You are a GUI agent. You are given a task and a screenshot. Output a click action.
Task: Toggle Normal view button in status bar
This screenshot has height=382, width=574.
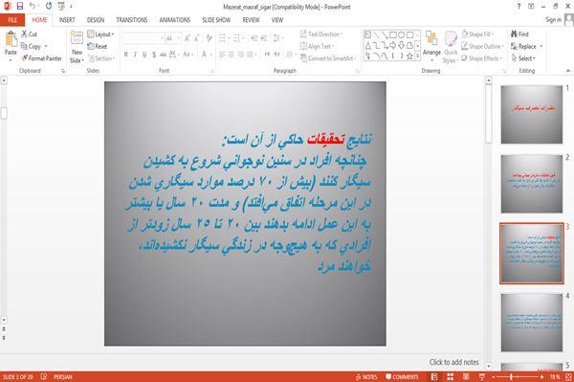(434, 377)
